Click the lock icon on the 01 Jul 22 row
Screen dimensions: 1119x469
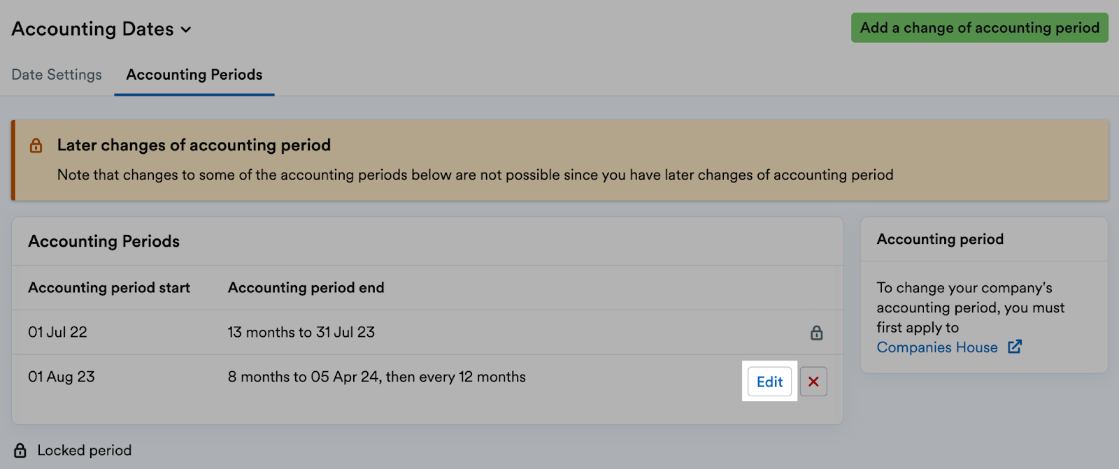815,333
